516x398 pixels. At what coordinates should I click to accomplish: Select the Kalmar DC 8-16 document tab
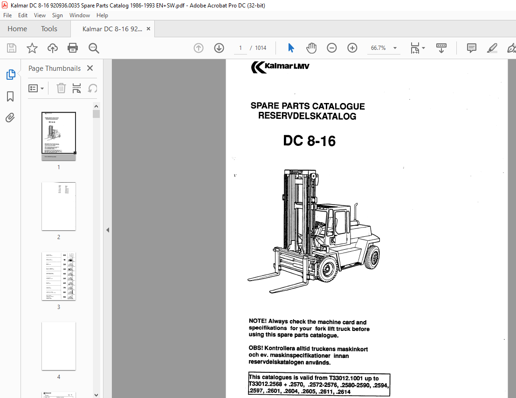click(112, 29)
